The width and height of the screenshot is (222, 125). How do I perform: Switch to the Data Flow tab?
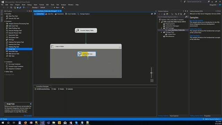click(49, 14)
